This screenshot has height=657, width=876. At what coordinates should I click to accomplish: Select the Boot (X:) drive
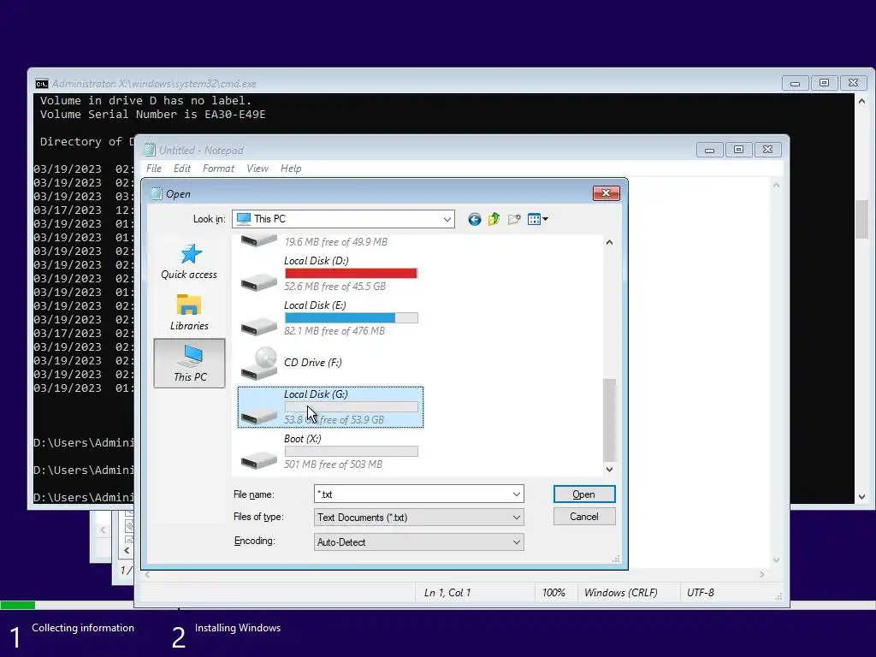pos(328,452)
